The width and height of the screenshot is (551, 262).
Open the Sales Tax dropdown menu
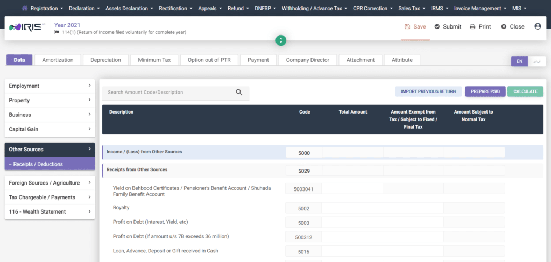pyautogui.click(x=412, y=8)
